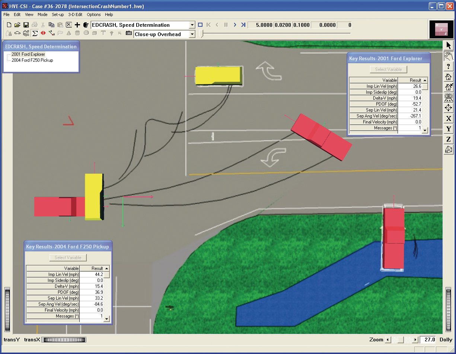The width and height of the screenshot is (456, 354).
Task: Click the save floppy disk icon
Action: pyautogui.click(x=26, y=25)
